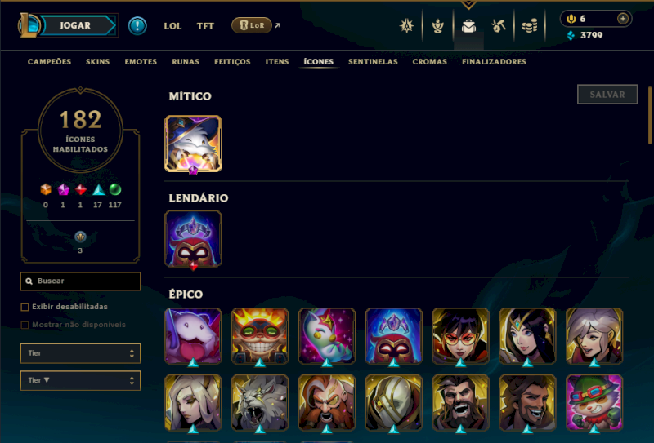Open the Loot hammer icon
Image resolution: width=654 pixels, height=443 pixels.
(x=499, y=26)
